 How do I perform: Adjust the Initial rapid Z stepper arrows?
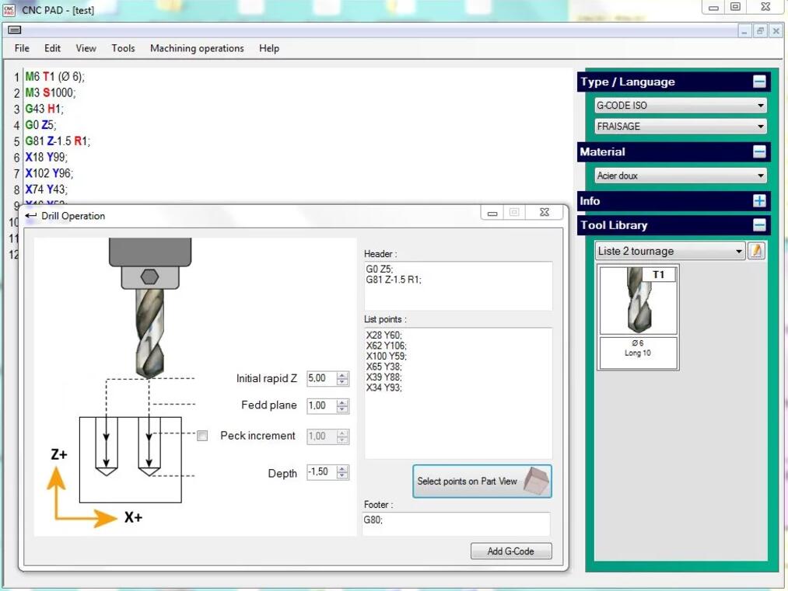(342, 378)
